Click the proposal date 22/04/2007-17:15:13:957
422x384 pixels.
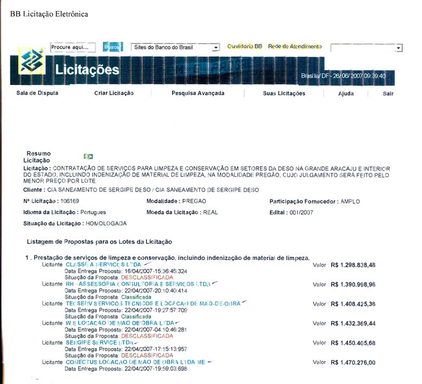tap(156, 349)
